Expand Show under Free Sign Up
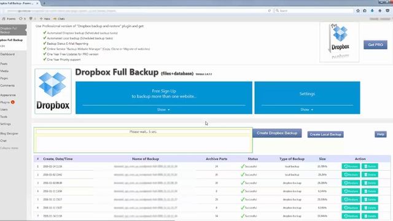Viewport: 393px width, 221px height. 163,110
